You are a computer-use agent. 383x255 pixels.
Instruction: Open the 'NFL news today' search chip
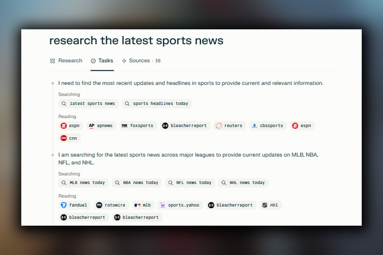point(190,183)
